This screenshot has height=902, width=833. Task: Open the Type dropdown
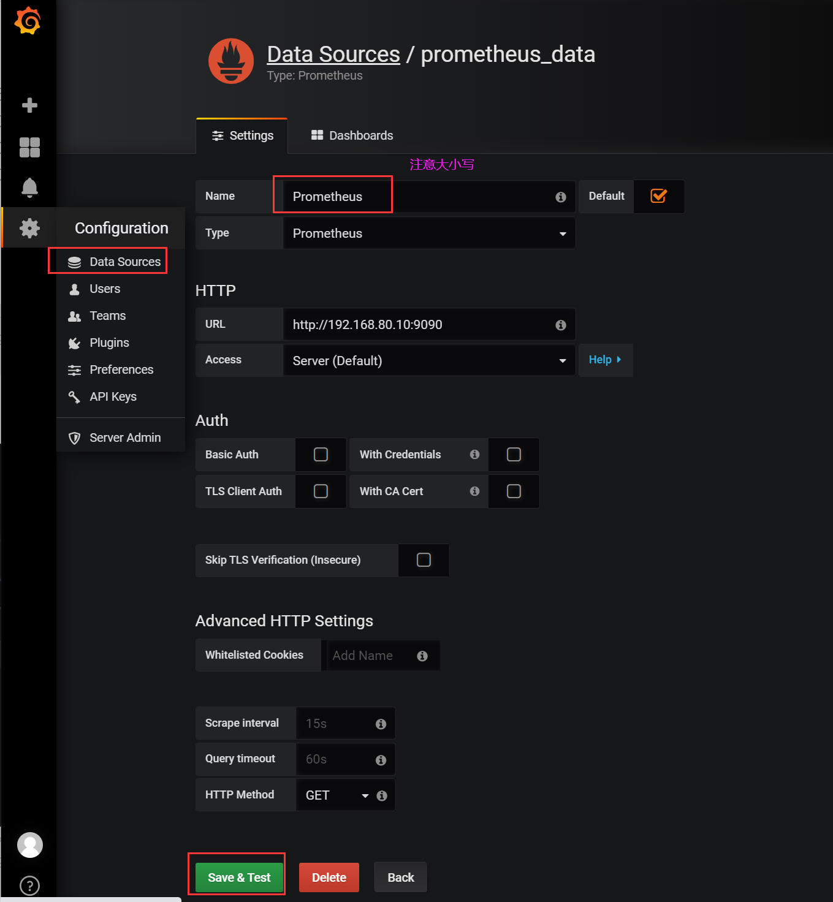point(429,233)
